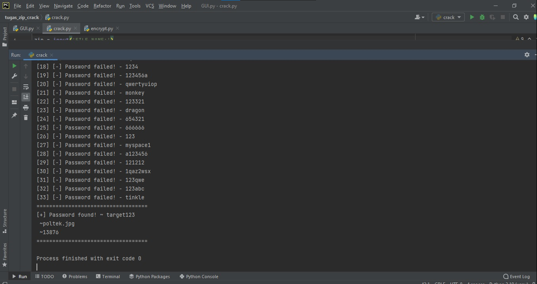The height and width of the screenshot is (284, 537).
Task: Toggle soft-wrap in the console
Action: click(26, 87)
